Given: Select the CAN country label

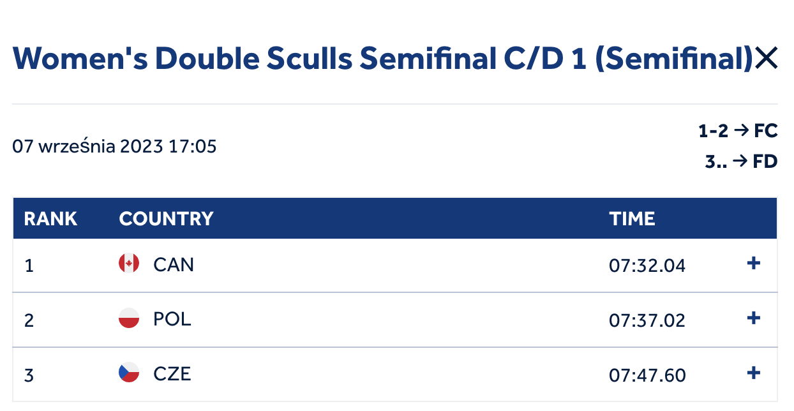Looking at the screenshot, I should (x=174, y=264).
